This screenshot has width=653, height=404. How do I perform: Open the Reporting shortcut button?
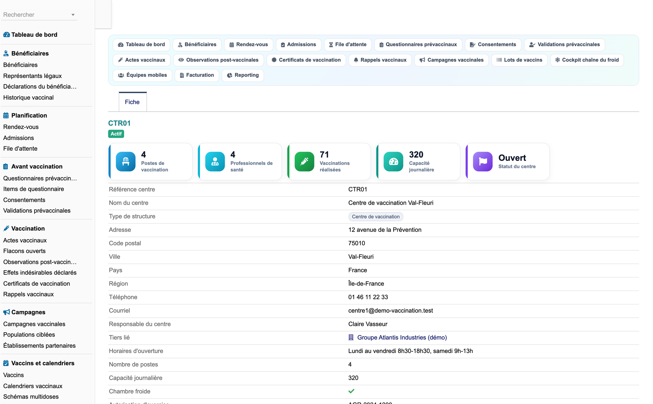(x=243, y=75)
